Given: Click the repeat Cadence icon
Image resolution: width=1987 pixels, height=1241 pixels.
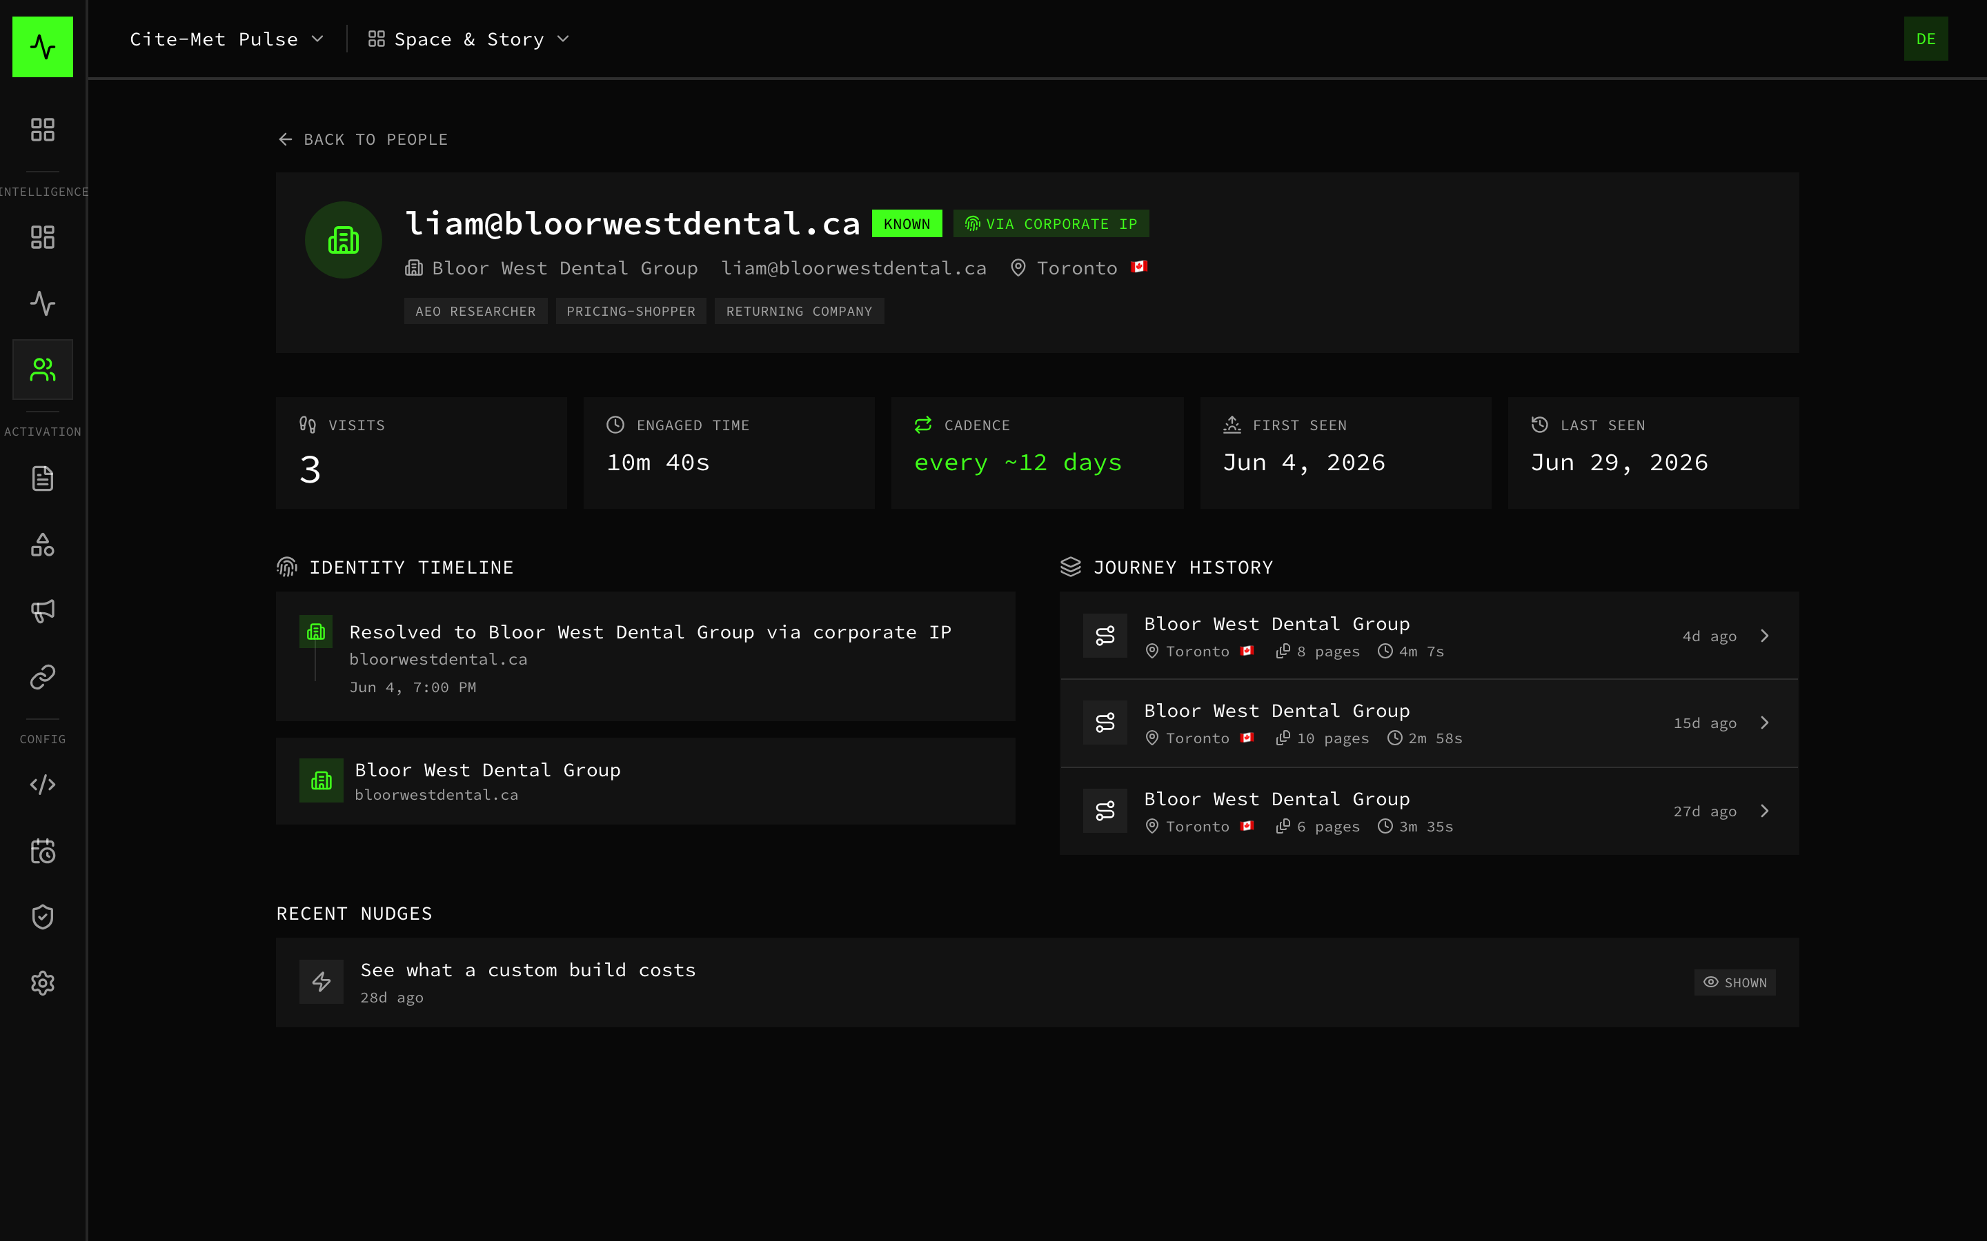Looking at the screenshot, I should point(923,424).
